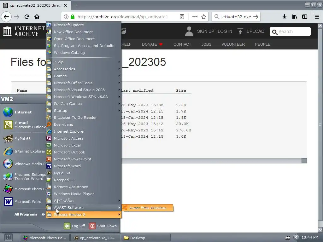Click the browser forward arrow button
The image size is (323, 242).
tap(17, 17)
